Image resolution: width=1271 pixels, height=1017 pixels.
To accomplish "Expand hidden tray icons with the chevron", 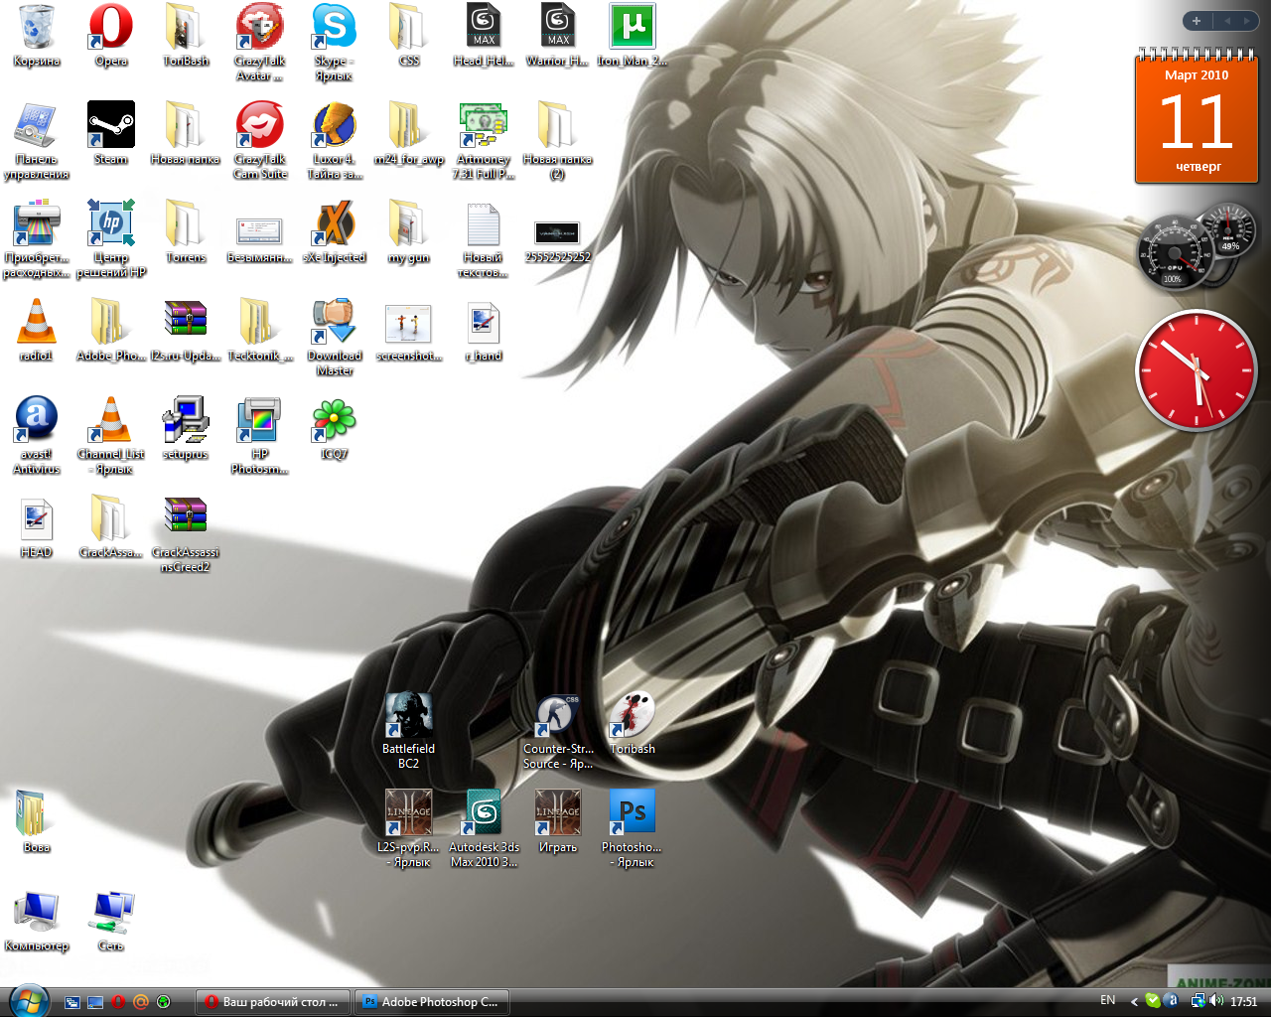I will tap(1134, 1002).
